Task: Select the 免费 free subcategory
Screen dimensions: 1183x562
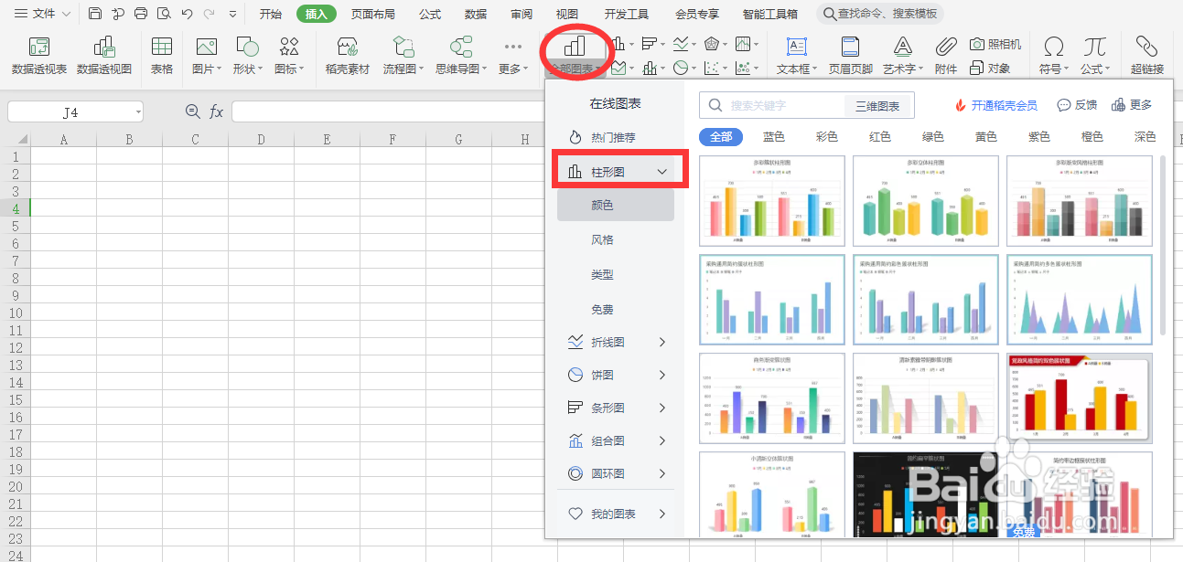Action: coord(602,309)
